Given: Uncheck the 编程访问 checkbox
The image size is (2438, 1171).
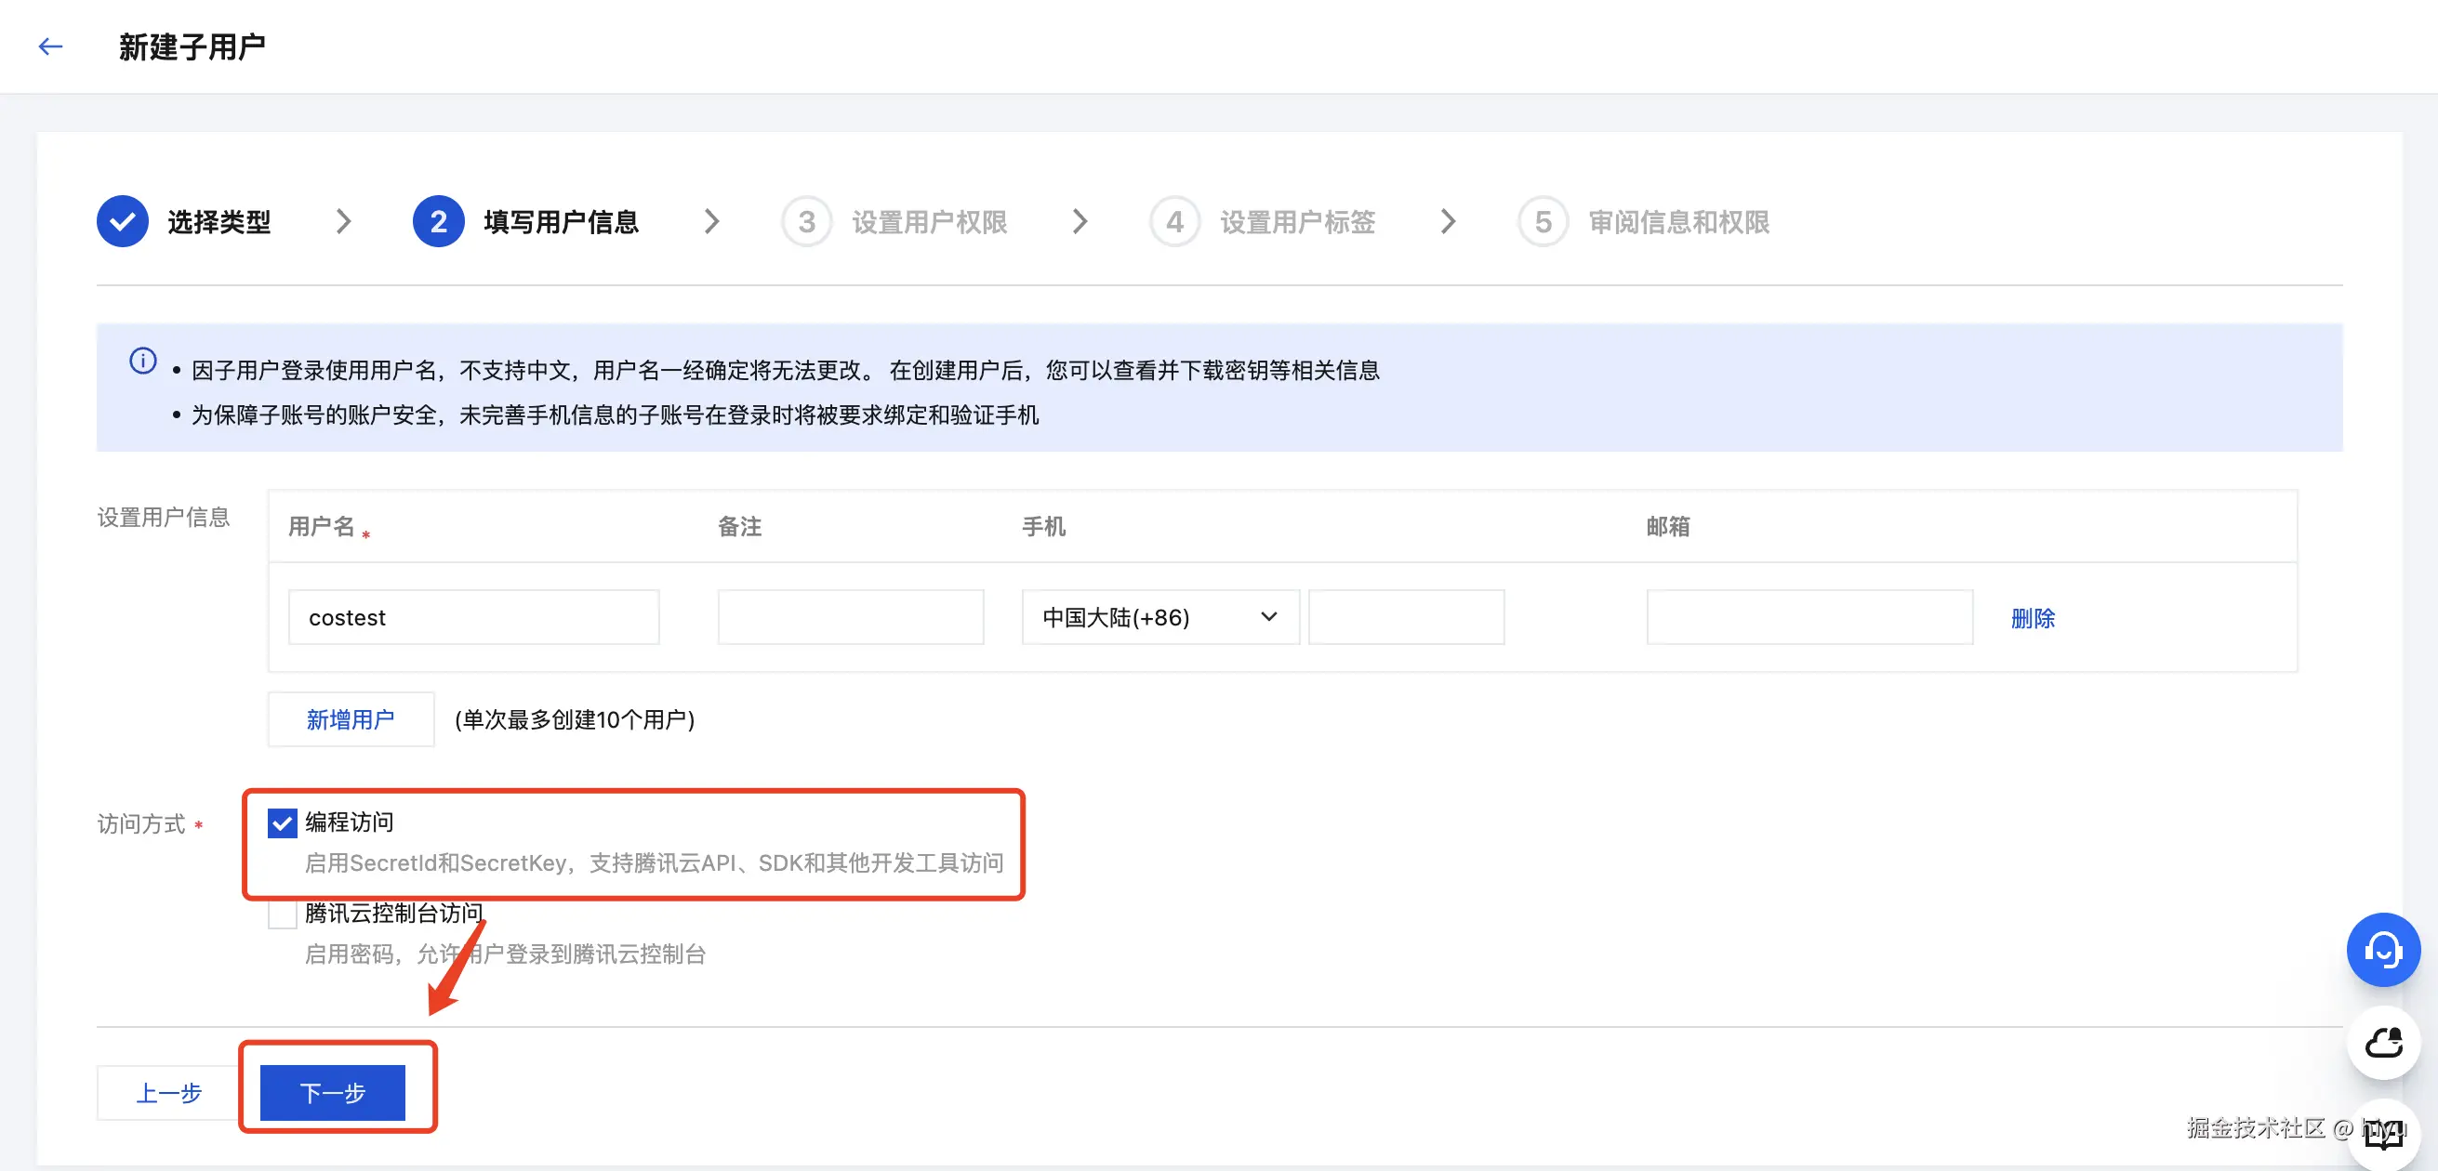Looking at the screenshot, I should pyautogui.click(x=282, y=822).
